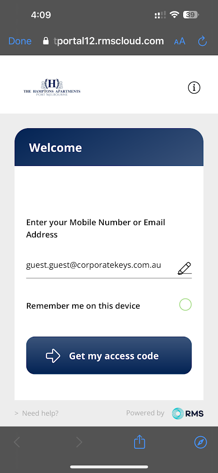Open the AA text size menu

coord(179,41)
